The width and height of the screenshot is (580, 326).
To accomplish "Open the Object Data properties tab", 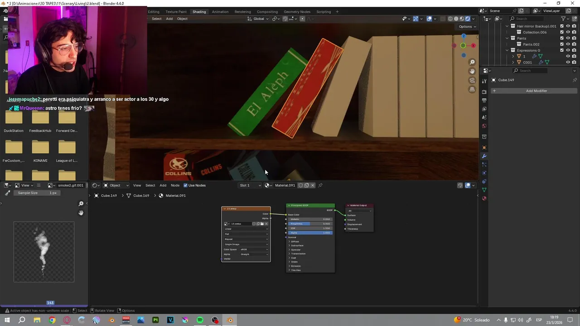I will coord(484,190).
